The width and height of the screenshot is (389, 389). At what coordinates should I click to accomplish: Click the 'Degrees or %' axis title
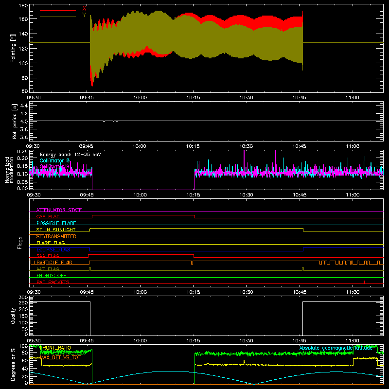click(13, 364)
